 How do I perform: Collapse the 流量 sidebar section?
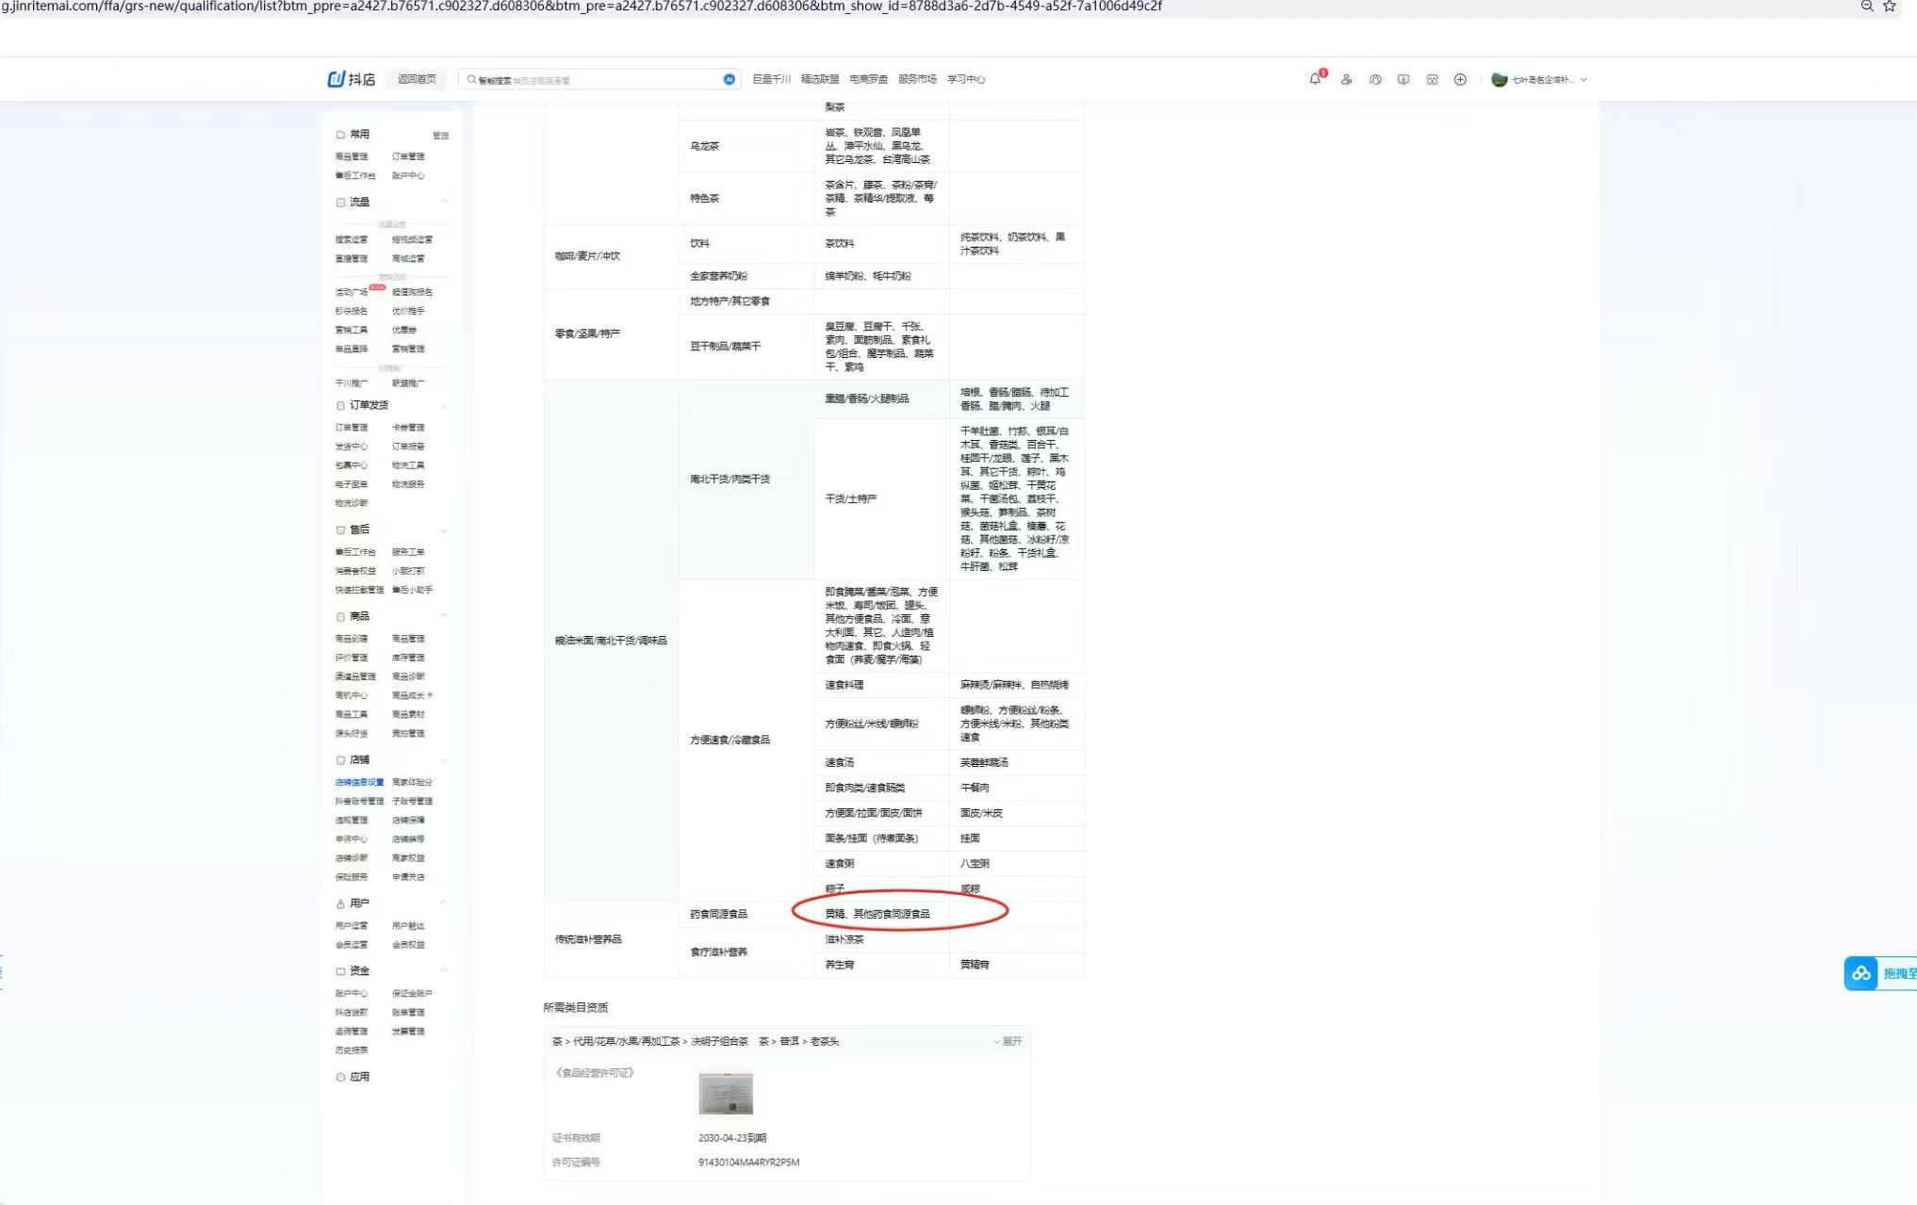point(443,202)
